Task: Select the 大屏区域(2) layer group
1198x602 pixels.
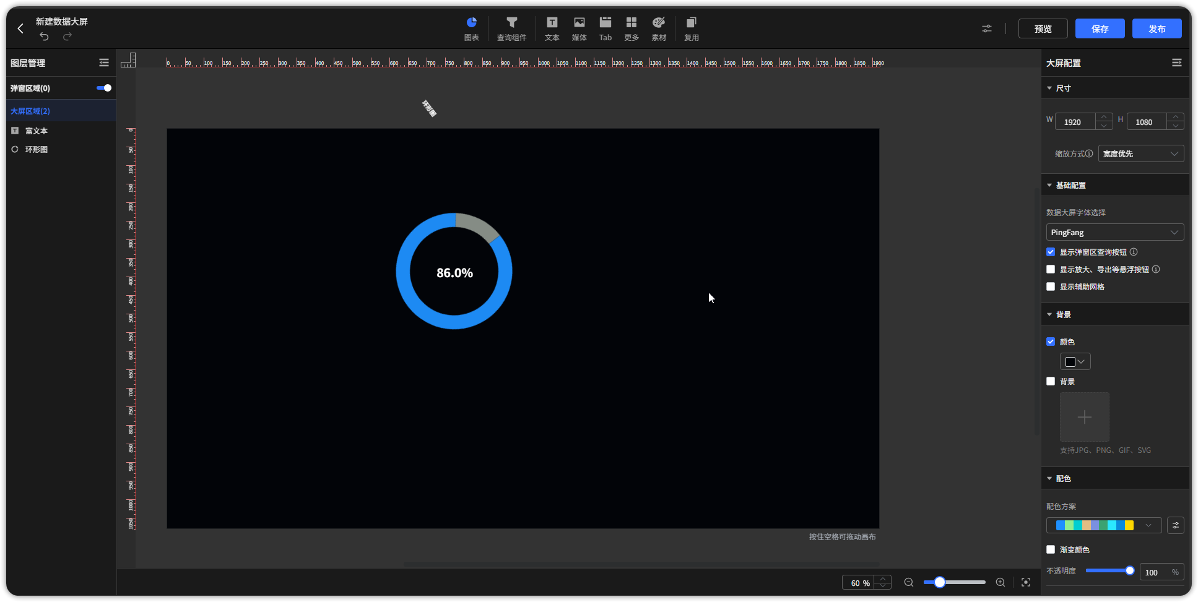Action: point(30,111)
